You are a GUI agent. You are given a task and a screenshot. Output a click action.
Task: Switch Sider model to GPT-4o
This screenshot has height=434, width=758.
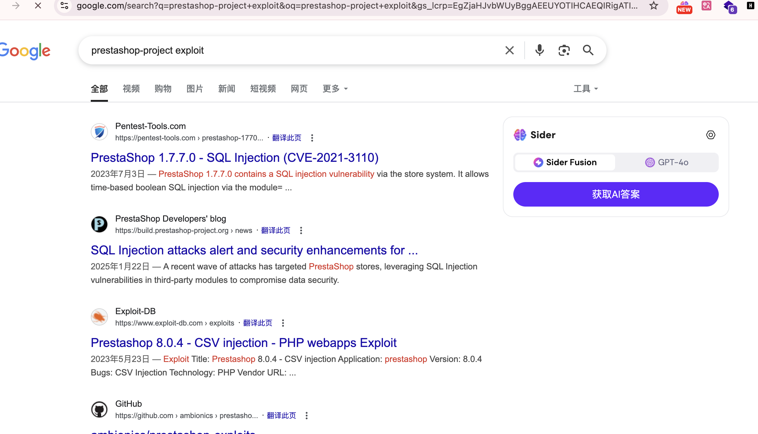pos(667,162)
